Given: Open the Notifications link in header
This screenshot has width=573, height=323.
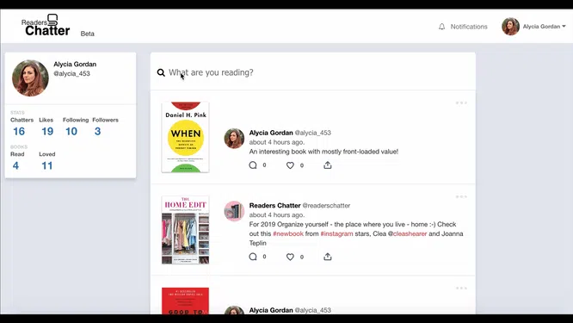Looking at the screenshot, I should 469,27.
